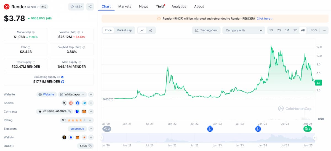Set chart range to All

click(303, 30)
